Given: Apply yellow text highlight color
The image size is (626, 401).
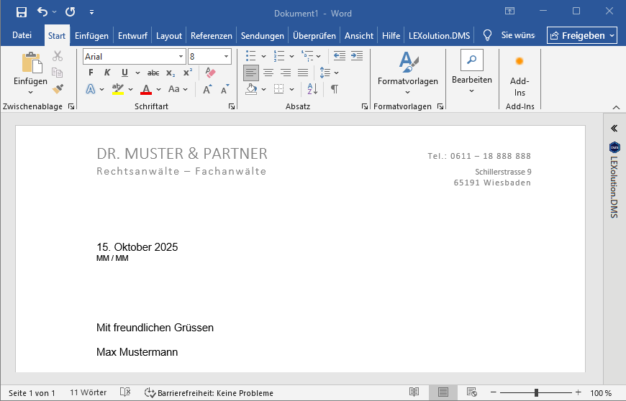Looking at the screenshot, I should 118,89.
